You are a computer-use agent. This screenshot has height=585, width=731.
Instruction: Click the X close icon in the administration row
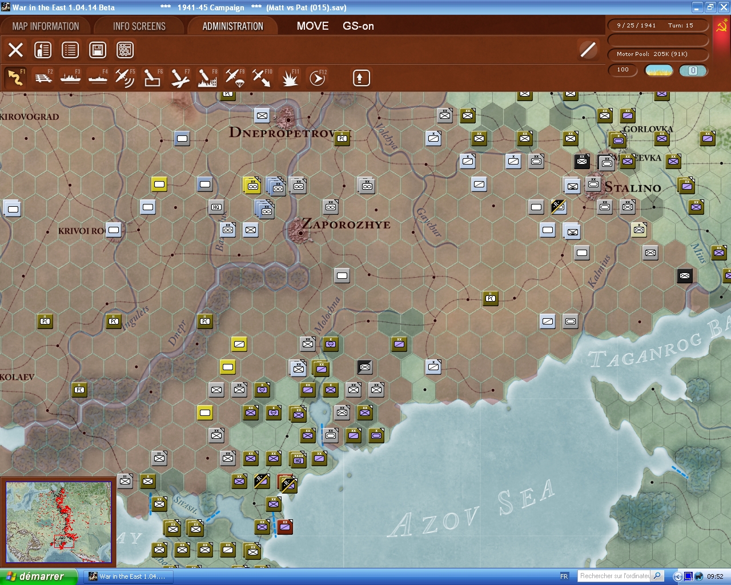[15, 50]
